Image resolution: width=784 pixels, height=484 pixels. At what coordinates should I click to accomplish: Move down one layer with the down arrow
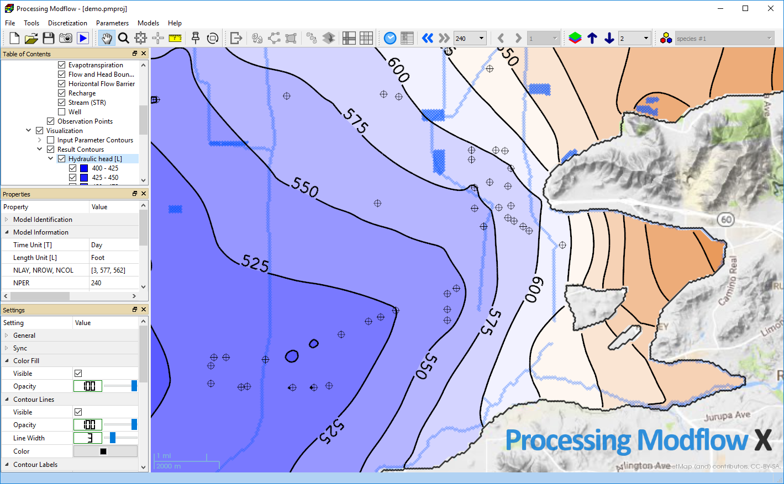[609, 38]
